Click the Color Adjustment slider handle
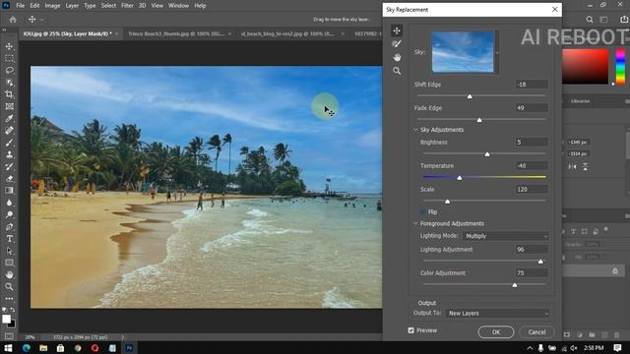 515,285
